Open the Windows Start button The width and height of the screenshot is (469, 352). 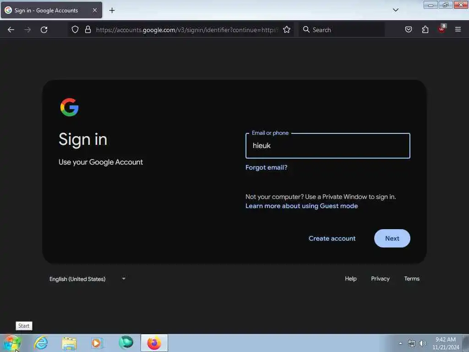(12, 343)
